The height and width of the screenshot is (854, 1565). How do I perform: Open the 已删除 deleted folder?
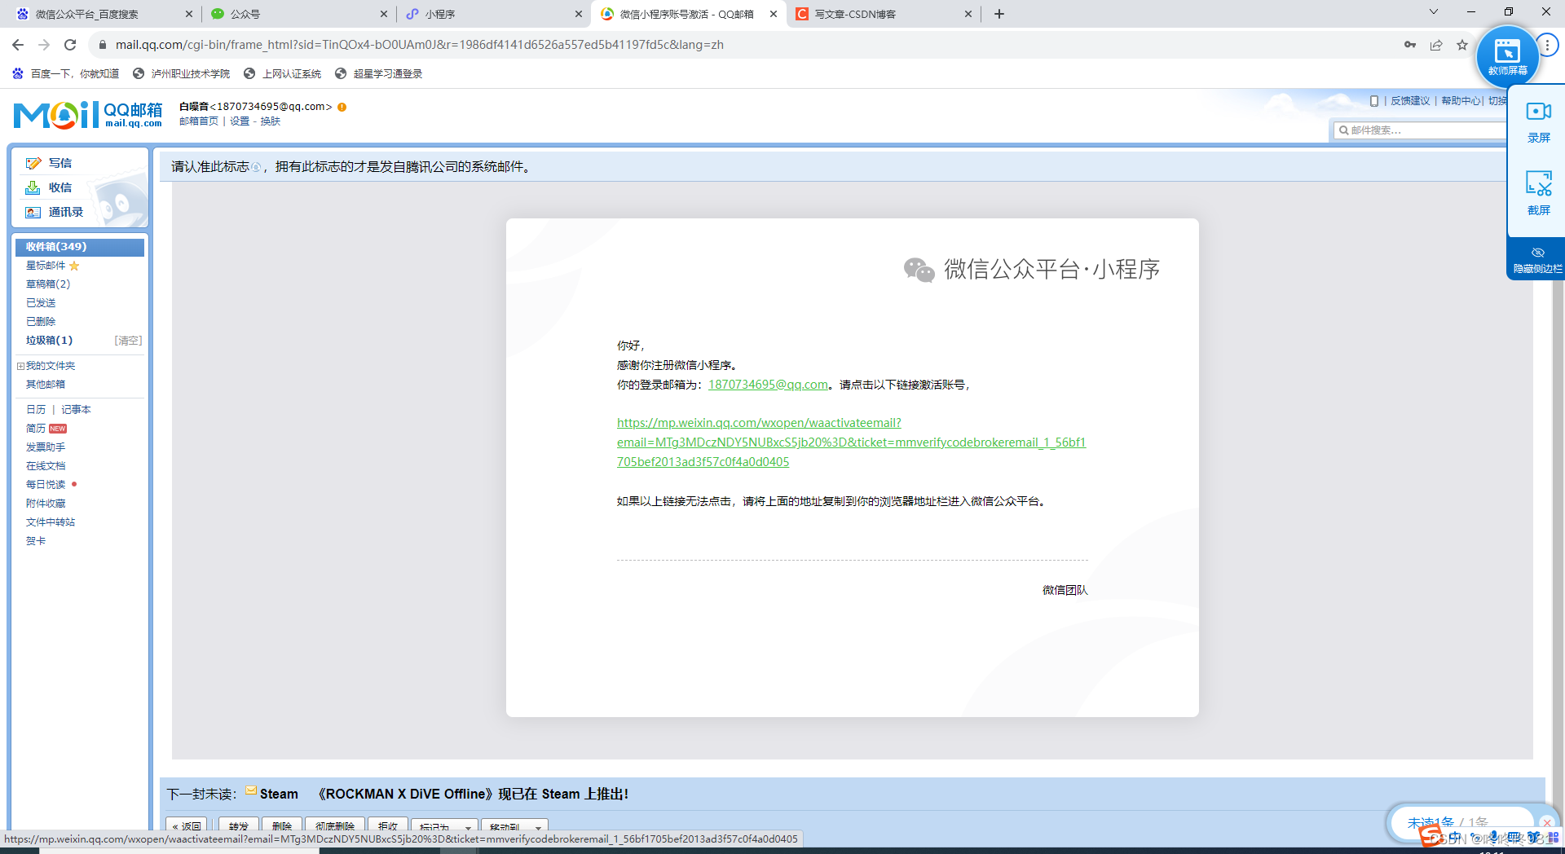click(41, 322)
